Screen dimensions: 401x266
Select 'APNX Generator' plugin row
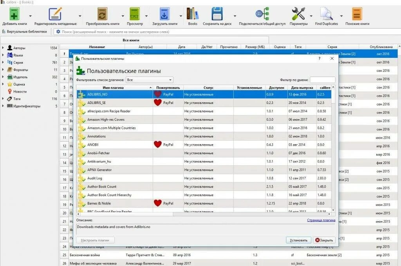point(204,170)
